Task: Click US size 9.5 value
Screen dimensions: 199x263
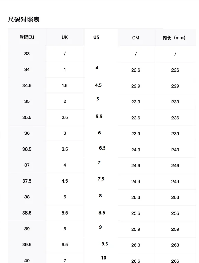Action: click(105, 244)
